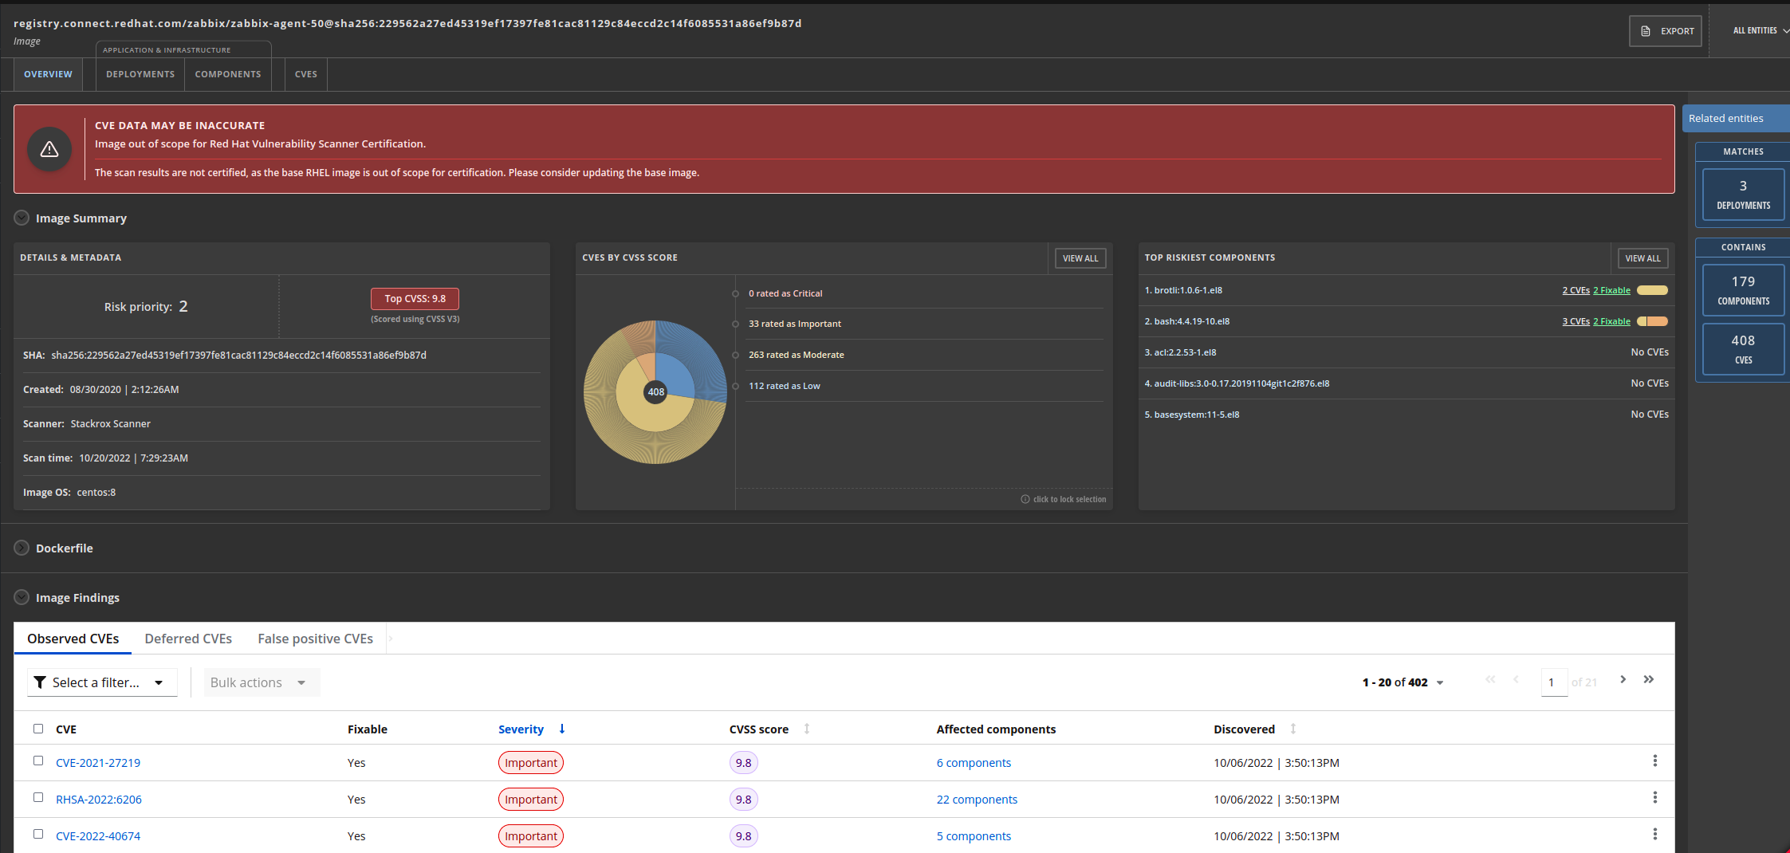This screenshot has height=853, width=1790.
Task: Open the 22 components link
Action: (977, 800)
